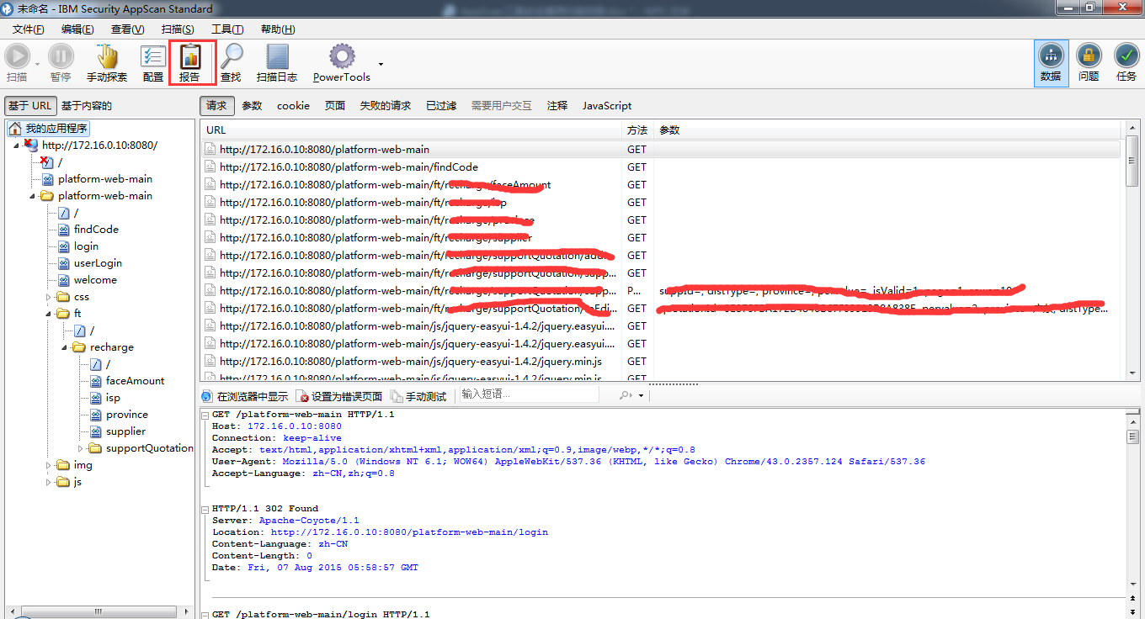Screen dimensions: 1145x619
Task: Click 手动测试 icon
Action: tap(397, 396)
